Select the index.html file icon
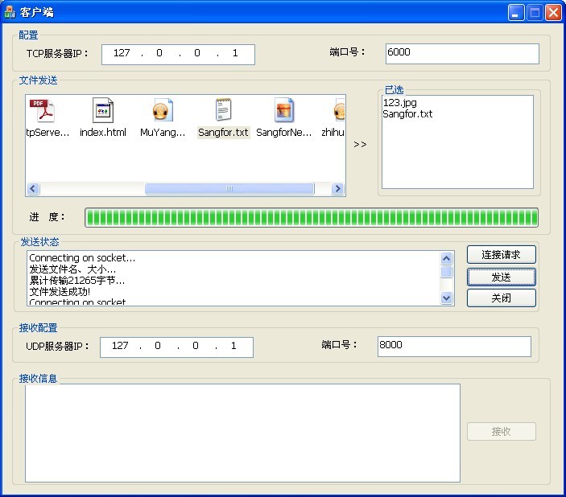Viewport: 566px width, 497px height. click(x=103, y=110)
